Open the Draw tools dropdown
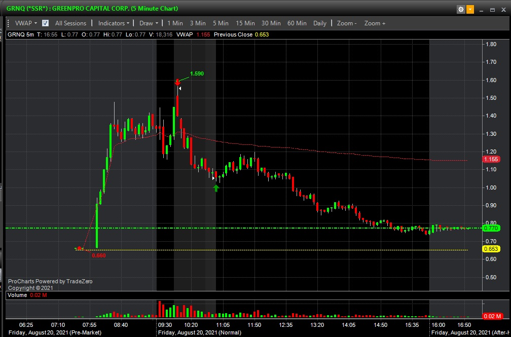 [149, 23]
